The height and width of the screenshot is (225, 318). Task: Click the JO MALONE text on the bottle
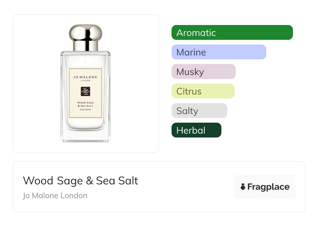(x=85, y=77)
